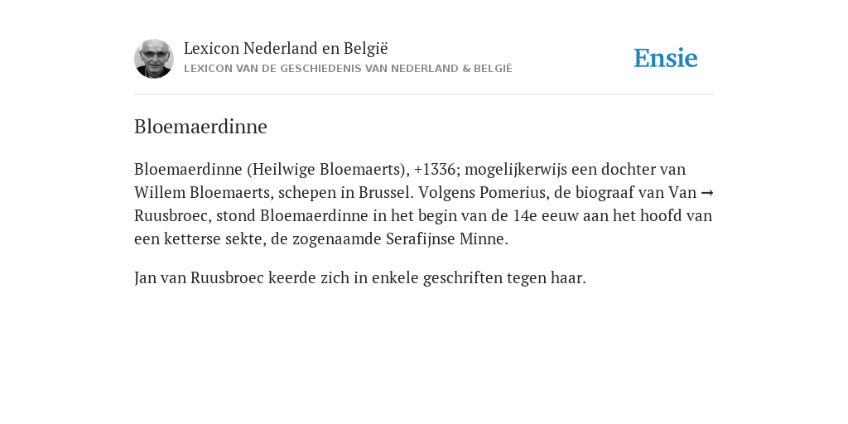Click the word 'geschriften' in the last sentence
The height and width of the screenshot is (424, 848).
(463, 278)
